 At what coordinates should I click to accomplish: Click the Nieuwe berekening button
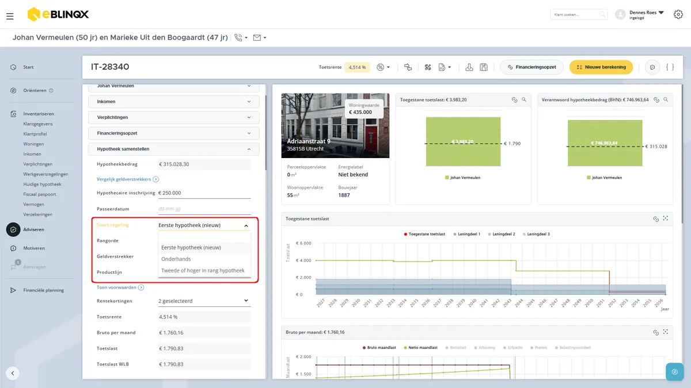pyautogui.click(x=601, y=67)
